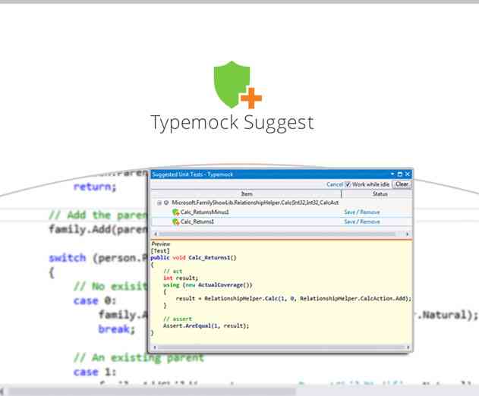Click the Typemock Suggest shield logo
The image size is (479, 396).
point(238,84)
